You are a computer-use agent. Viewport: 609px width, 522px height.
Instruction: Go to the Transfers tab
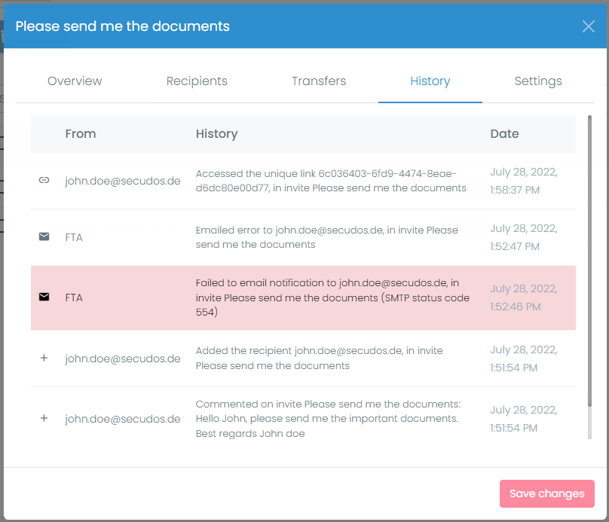(x=319, y=81)
